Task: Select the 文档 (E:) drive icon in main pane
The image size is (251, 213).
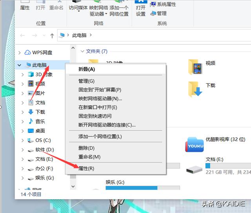Action: click(195, 170)
